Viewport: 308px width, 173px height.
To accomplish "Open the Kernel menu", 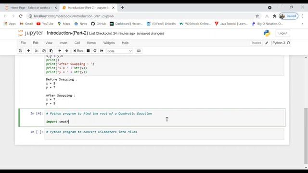I will point(91,43).
